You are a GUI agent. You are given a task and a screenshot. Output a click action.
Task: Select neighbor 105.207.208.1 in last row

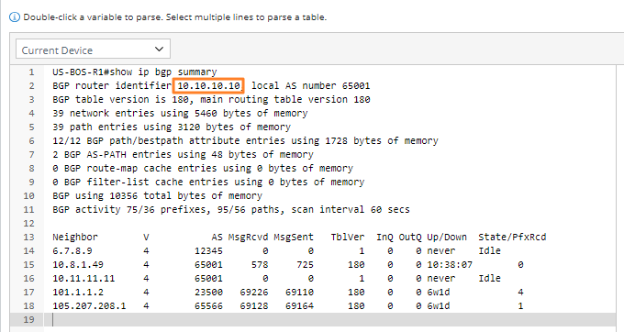pyautogui.click(x=89, y=305)
